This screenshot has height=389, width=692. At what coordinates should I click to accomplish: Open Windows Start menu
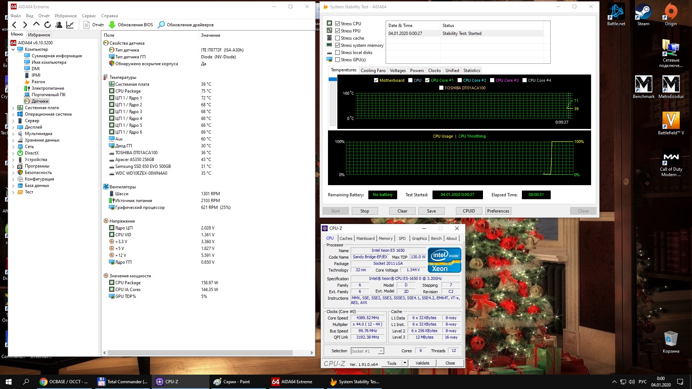9,381
